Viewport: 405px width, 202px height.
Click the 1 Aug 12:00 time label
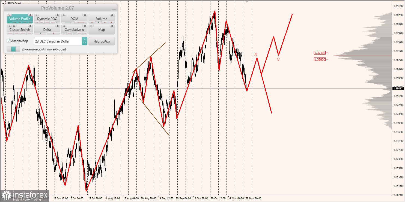coord(113,198)
